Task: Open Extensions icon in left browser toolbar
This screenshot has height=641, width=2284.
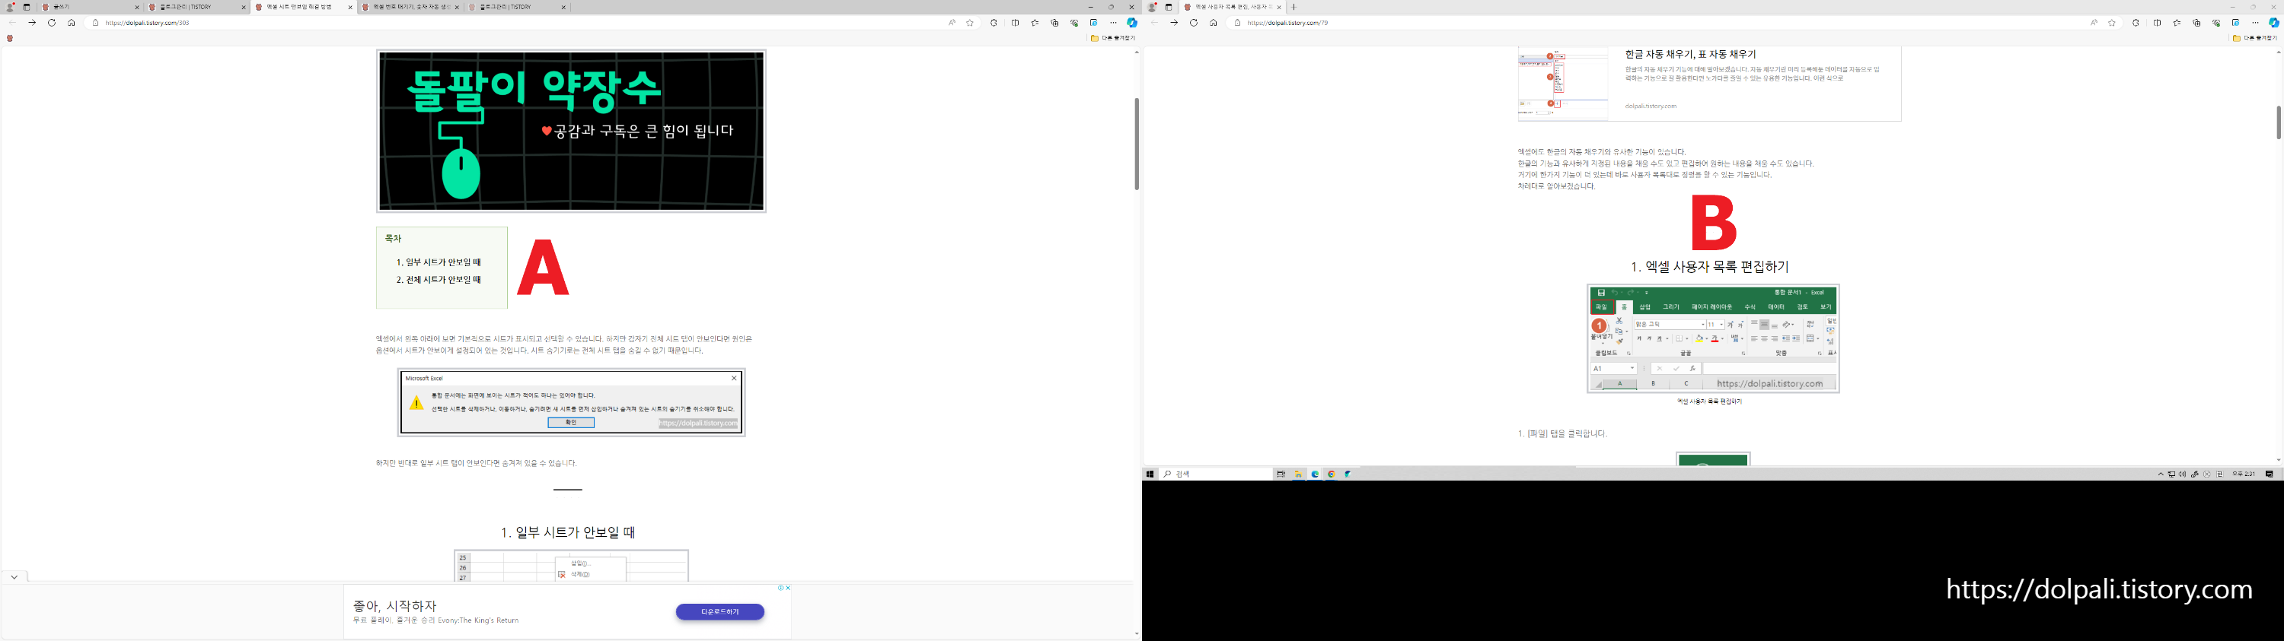Action: pyautogui.click(x=994, y=23)
